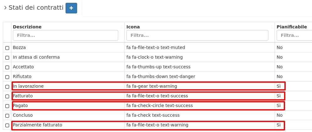Sort by the Descrizione column header

point(27,27)
